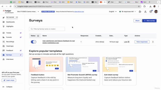161x90 pixels.
Task: Open survey row more actions menu
Action: [153, 42]
